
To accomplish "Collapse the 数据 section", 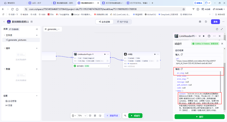I will (x=4, y=69).
